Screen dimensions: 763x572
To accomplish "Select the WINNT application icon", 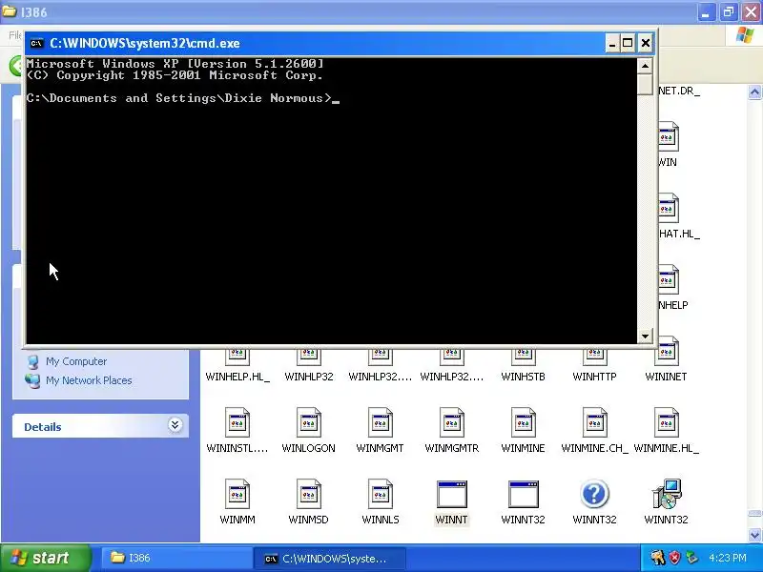I will tap(452, 494).
